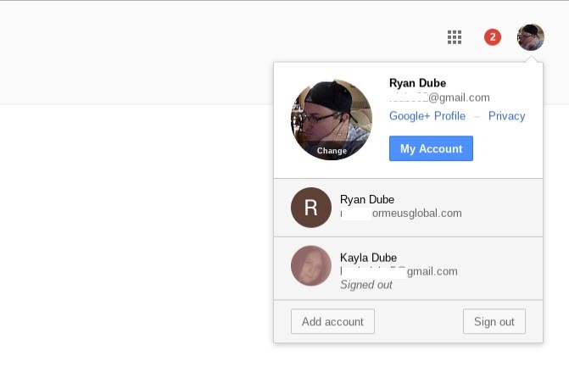
Task: Click the Sign out button
Action: coord(494,321)
